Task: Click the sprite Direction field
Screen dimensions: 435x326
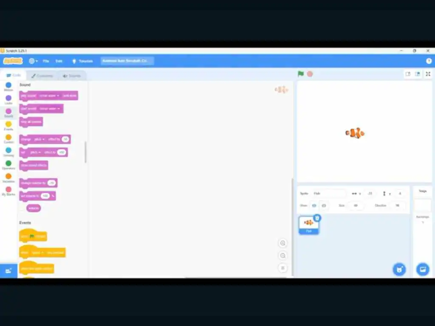Action: click(x=397, y=206)
